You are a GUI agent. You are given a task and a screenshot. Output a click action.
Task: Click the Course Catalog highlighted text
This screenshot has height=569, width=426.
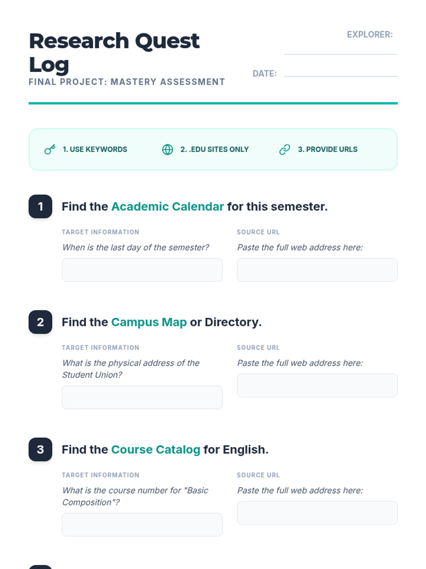[x=155, y=450]
